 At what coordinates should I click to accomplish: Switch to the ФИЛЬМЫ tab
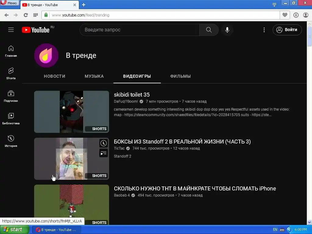click(180, 76)
